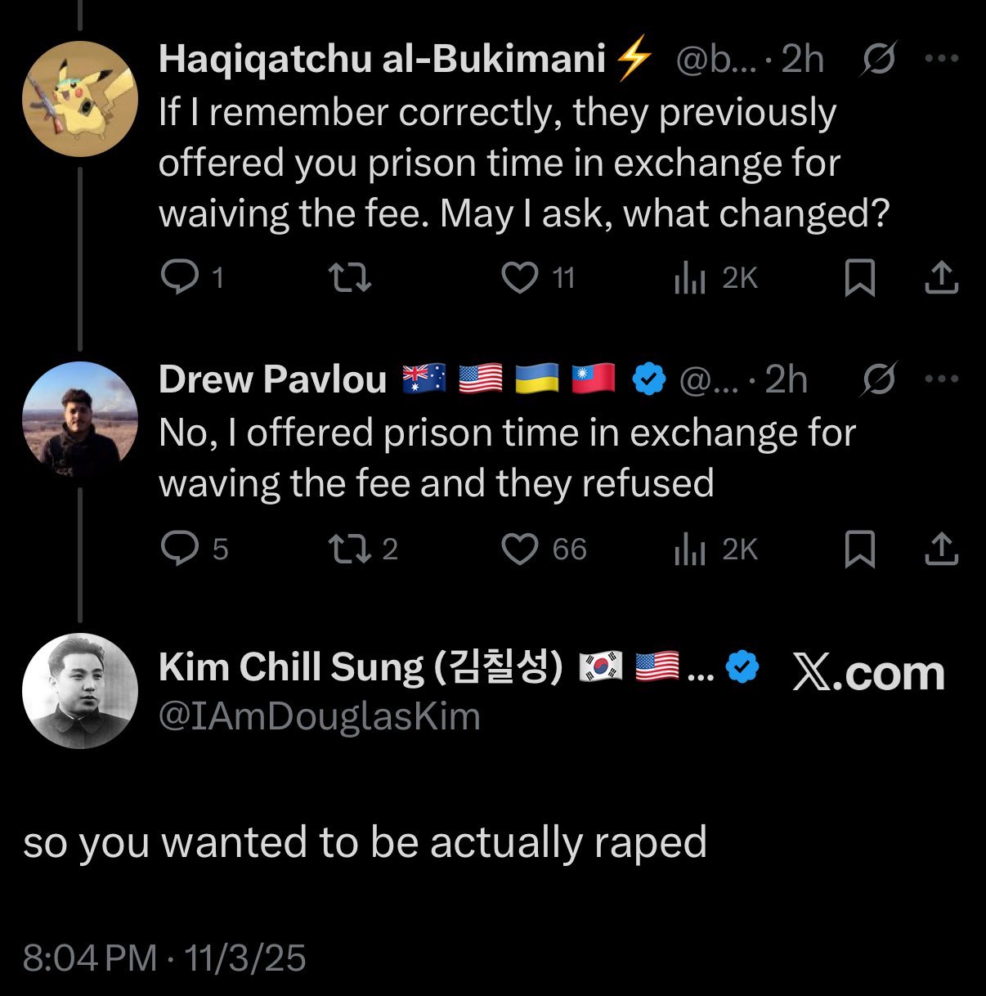This screenshot has width=986, height=996.
Task: Share Haqiqatchu al-Bukimani's tweet
Action: (941, 278)
